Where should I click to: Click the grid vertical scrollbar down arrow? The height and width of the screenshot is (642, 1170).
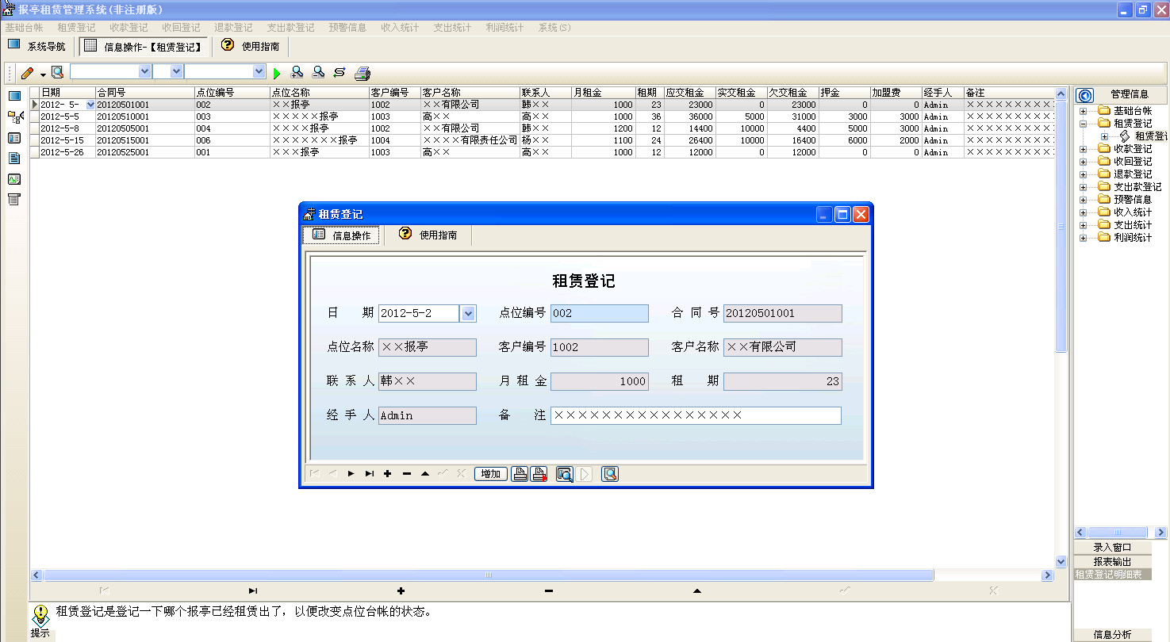point(1061,561)
